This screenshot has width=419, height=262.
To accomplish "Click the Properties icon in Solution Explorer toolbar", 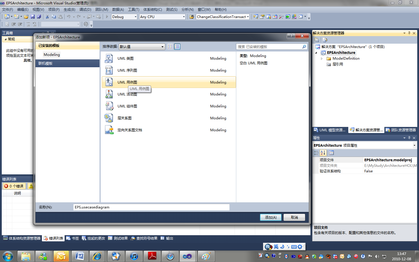I will (317, 40).
